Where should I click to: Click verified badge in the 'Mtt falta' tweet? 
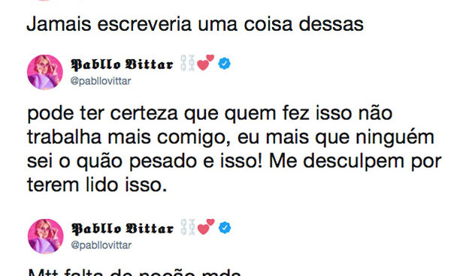point(225,228)
